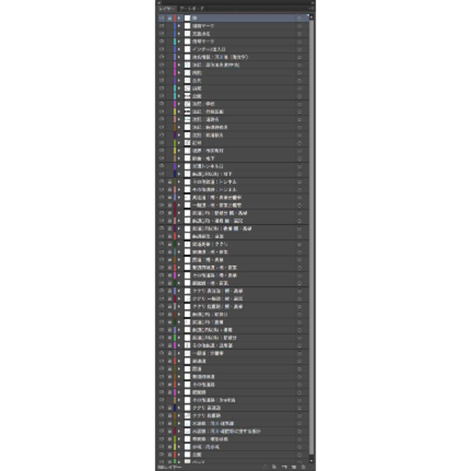Click the Locate Object icon in the panel footer

pos(265,467)
